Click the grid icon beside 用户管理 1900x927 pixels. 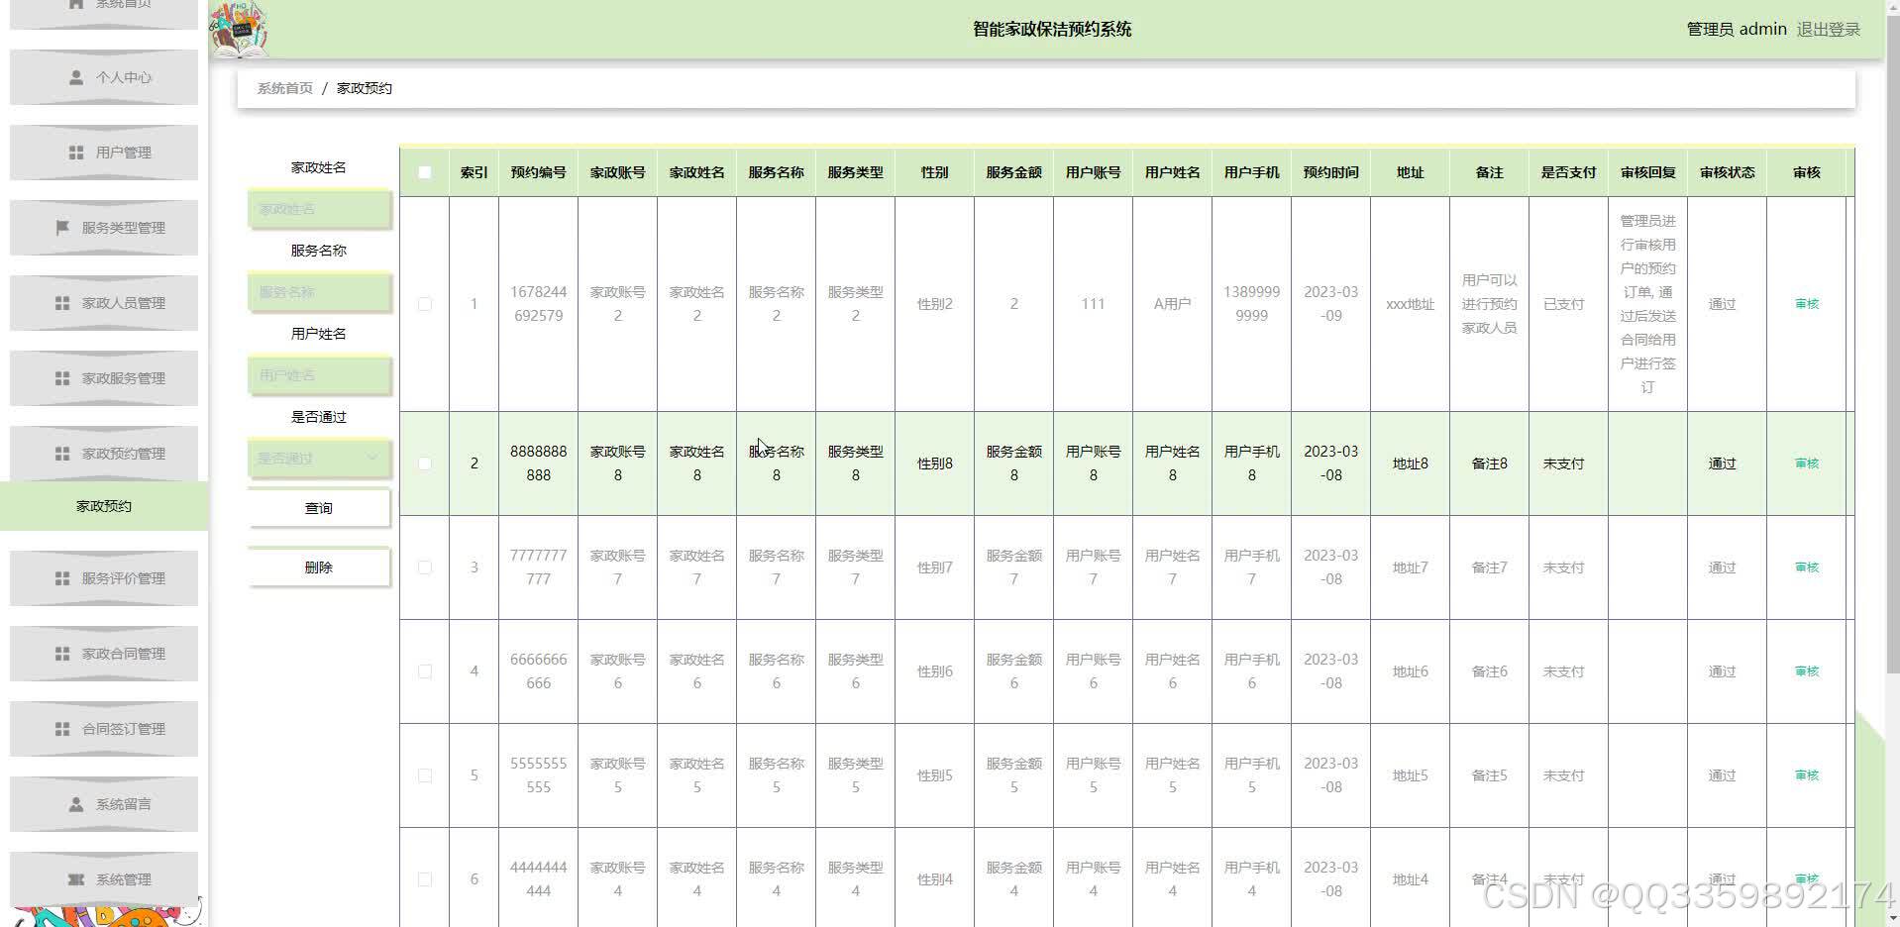76,153
